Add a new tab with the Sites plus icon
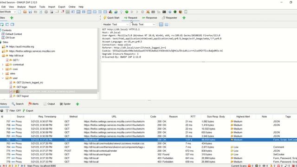This screenshot has width=297, height=167. point(12,18)
